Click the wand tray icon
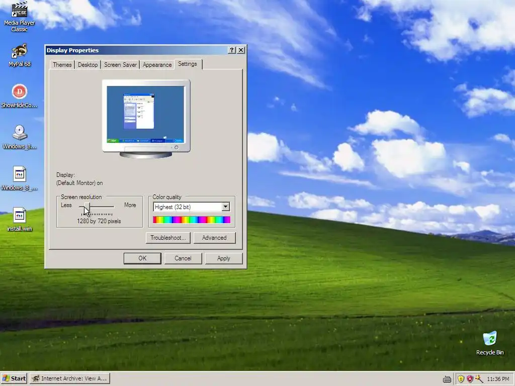515x386 pixels. (x=479, y=379)
